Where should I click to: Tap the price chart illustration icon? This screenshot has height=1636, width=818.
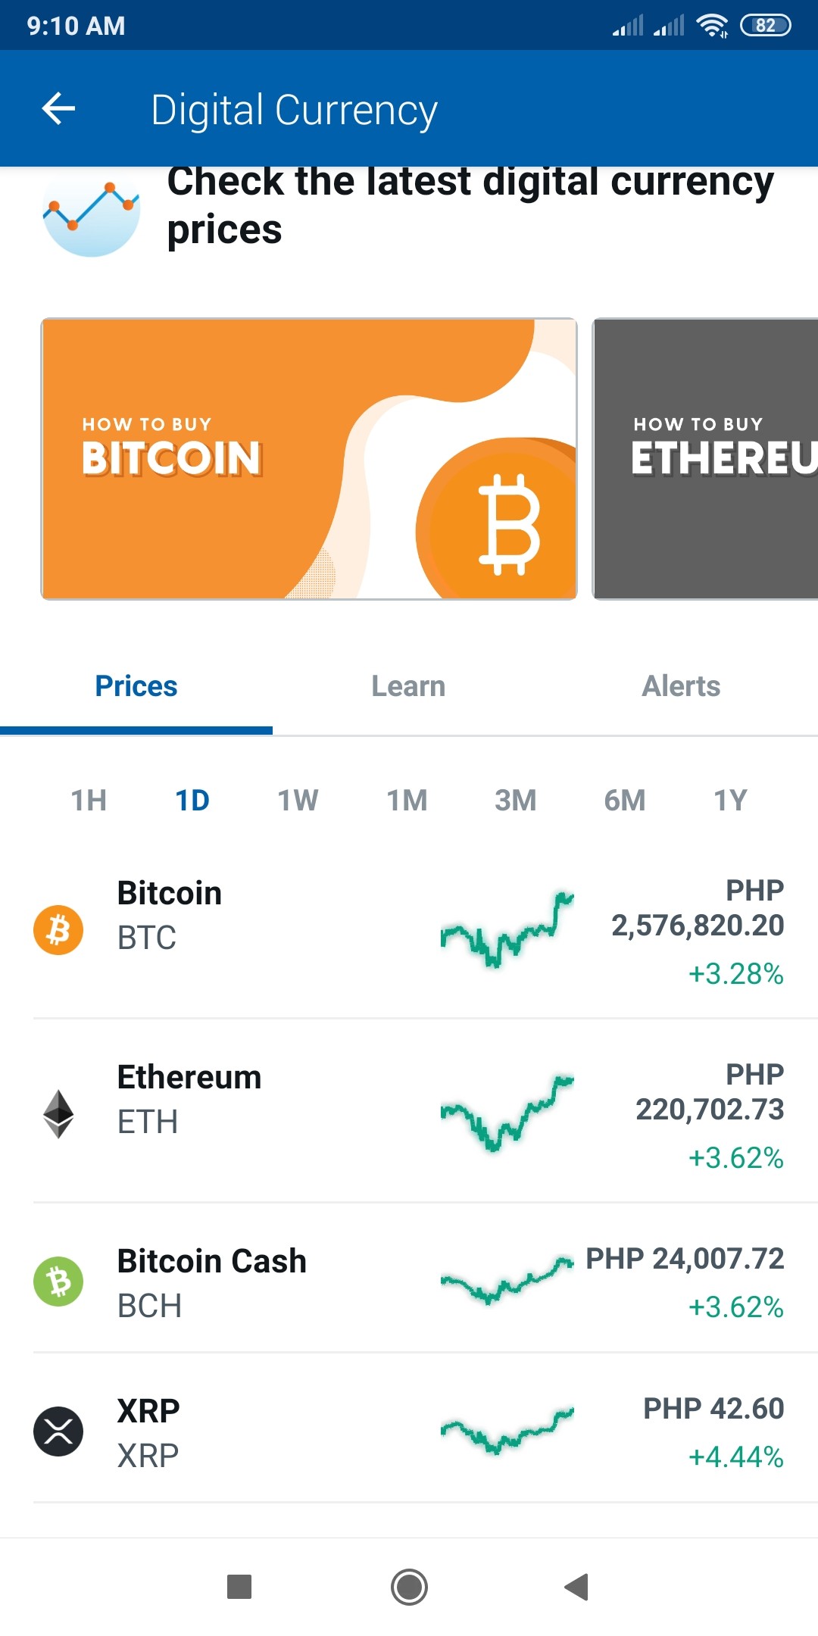pyautogui.click(x=92, y=212)
